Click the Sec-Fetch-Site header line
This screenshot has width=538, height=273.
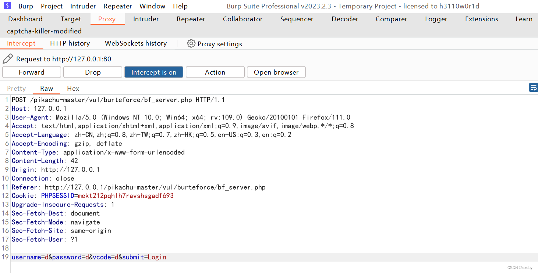(61, 231)
